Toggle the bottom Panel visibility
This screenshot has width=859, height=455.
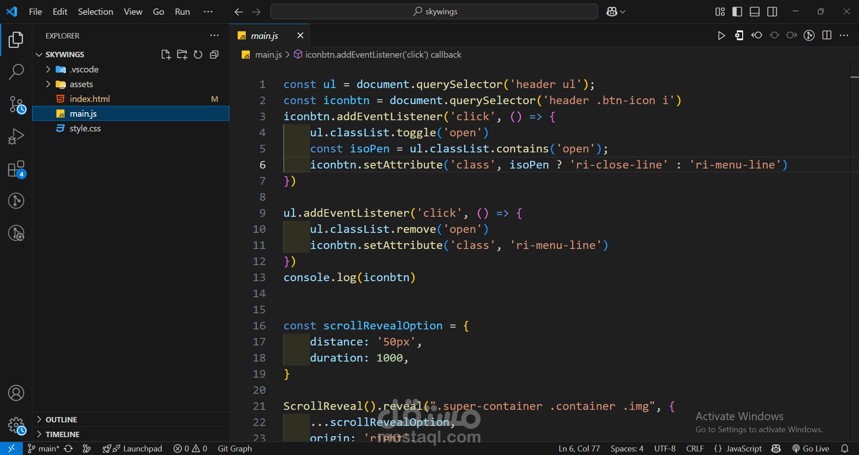(755, 12)
